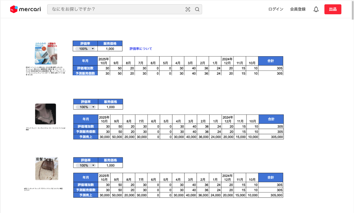The image size is (354, 213).
Task: Click the magnifying glass search icon
Action: pos(197,9)
